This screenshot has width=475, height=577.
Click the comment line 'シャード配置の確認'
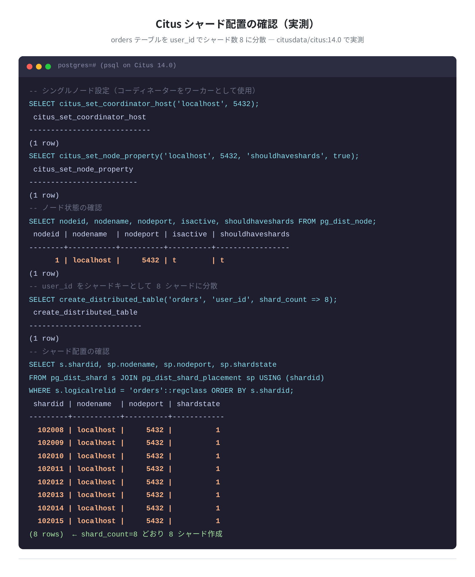[x=69, y=352]
